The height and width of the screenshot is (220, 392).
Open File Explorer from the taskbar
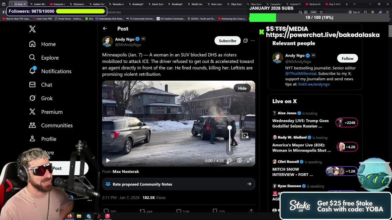(x=79, y=216)
